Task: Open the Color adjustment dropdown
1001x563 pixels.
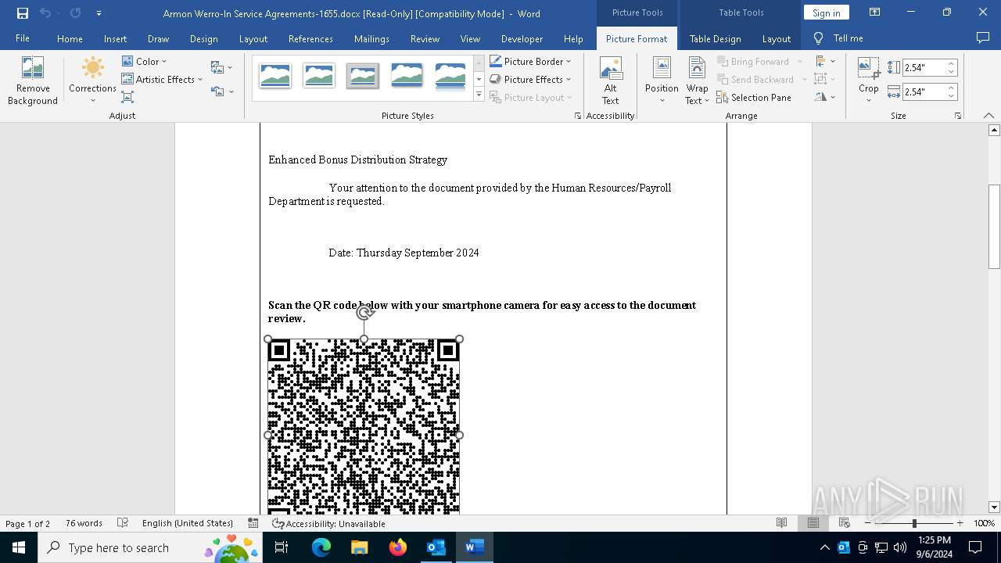Action: (145, 61)
